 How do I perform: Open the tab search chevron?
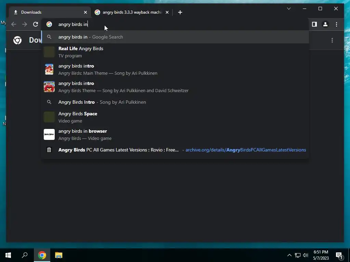[288, 9]
